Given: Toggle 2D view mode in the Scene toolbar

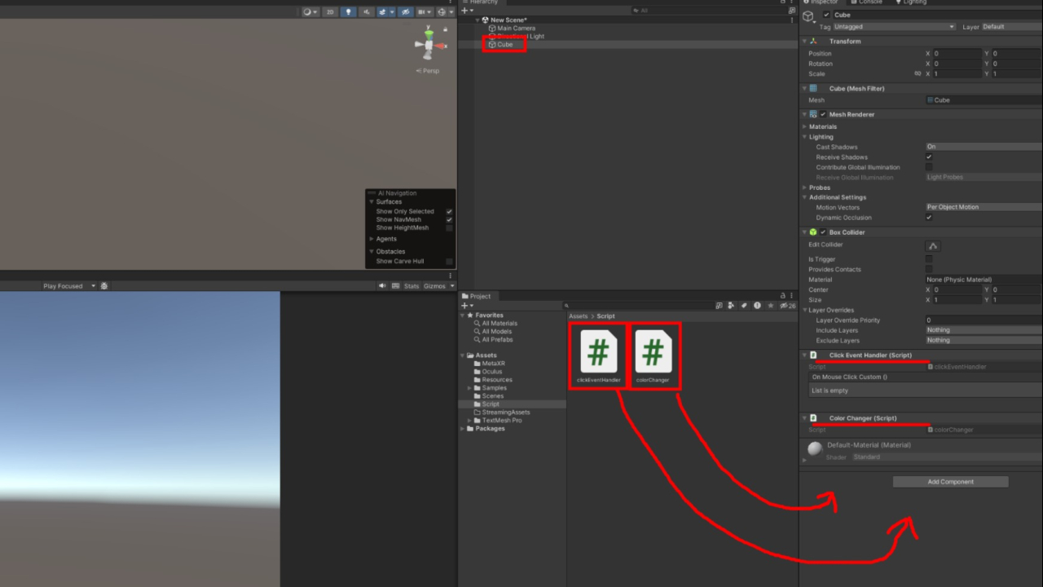Looking at the screenshot, I should pyautogui.click(x=330, y=12).
